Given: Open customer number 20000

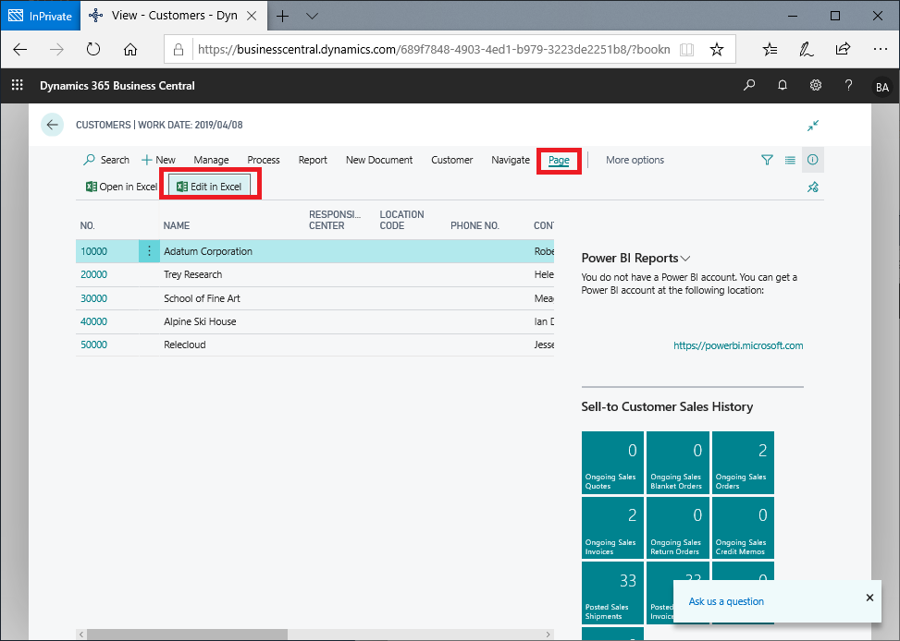Looking at the screenshot, I should point(93,274).
